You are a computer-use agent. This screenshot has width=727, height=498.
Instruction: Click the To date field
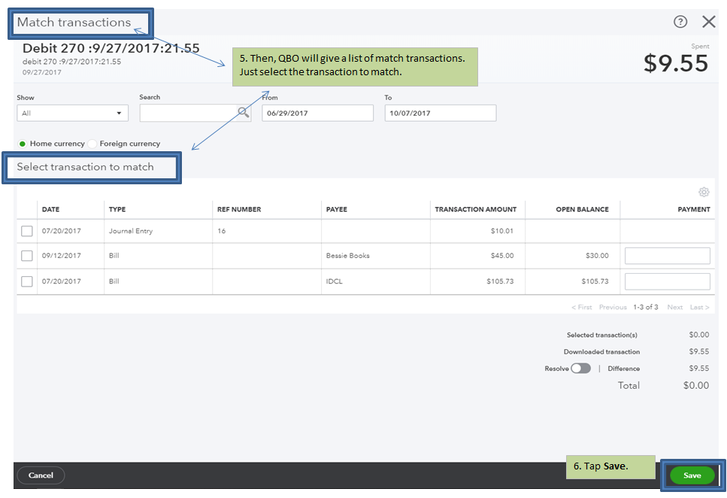440,113
